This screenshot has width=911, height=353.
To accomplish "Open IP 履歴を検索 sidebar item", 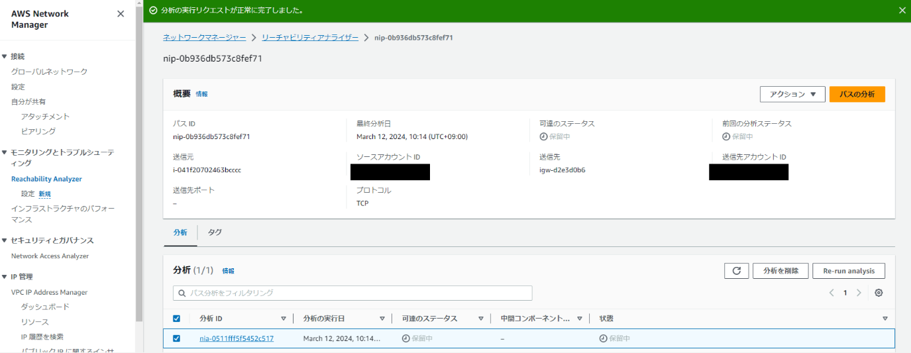I will [42, 336].
